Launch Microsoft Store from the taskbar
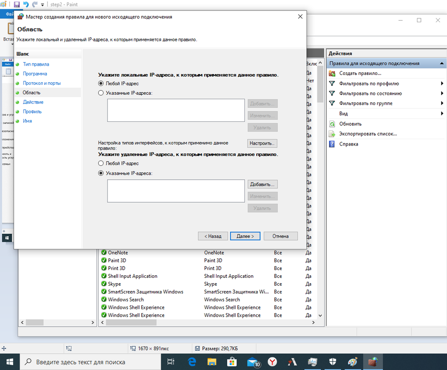The image size is (447, 370). coord(232,362)
